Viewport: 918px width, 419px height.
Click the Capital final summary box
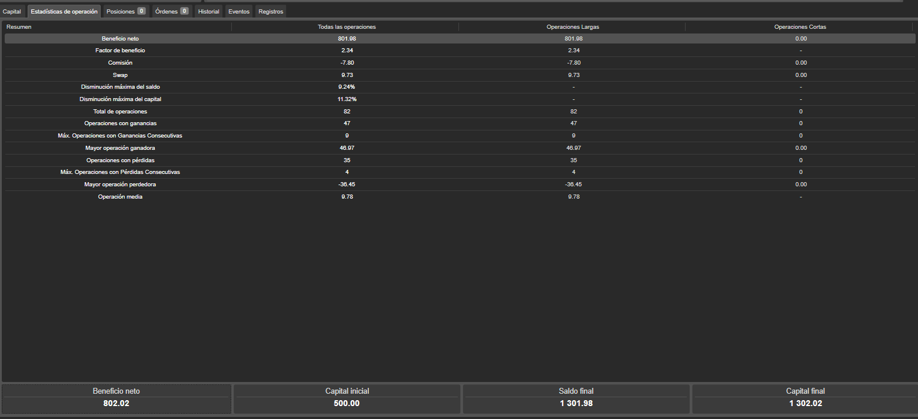tap(805, 398)
